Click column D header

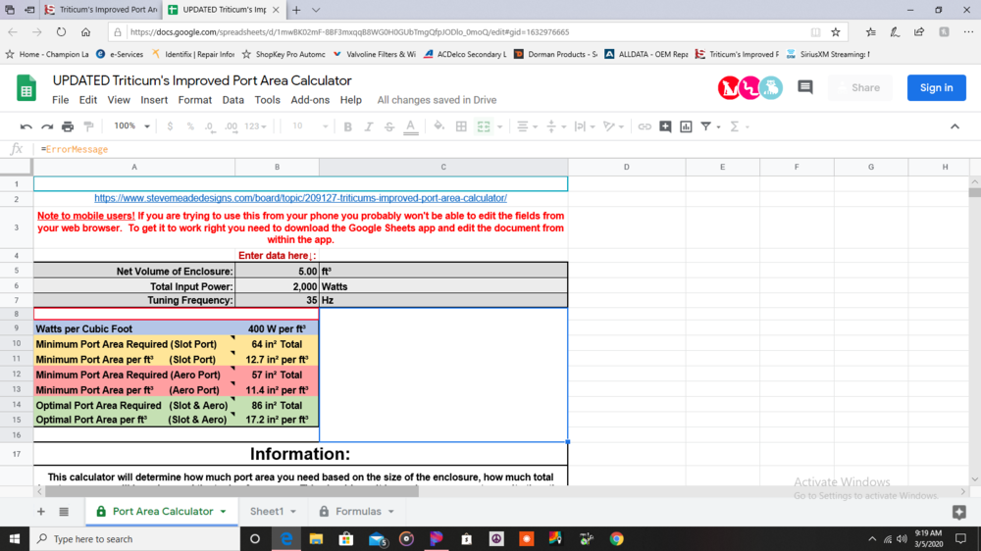tap(626, 167)
